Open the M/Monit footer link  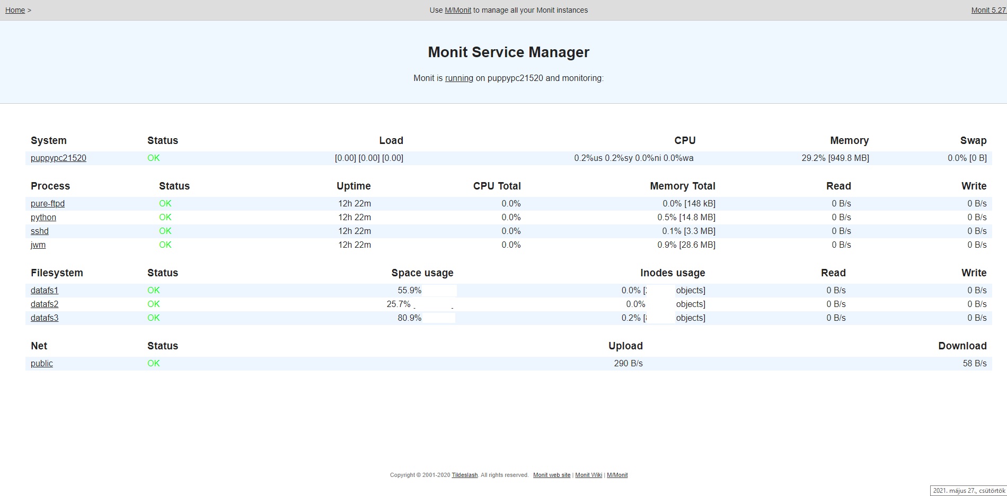click(617, 475)
